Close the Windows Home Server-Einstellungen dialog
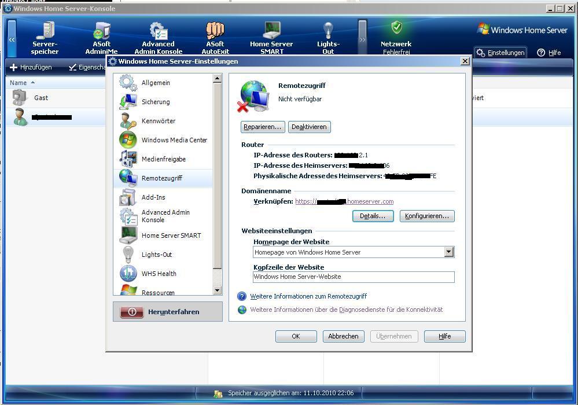Screen dimensions: 578x405 pyautogui.click(x=465, y=61)
